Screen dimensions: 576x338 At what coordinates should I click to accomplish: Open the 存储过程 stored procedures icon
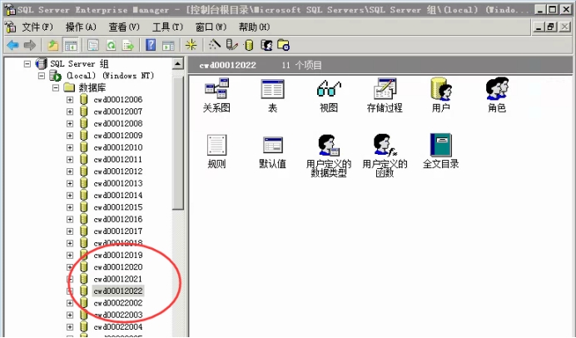385,89
